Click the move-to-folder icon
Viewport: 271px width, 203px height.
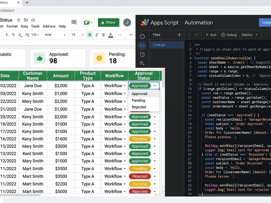pos(26,20)
